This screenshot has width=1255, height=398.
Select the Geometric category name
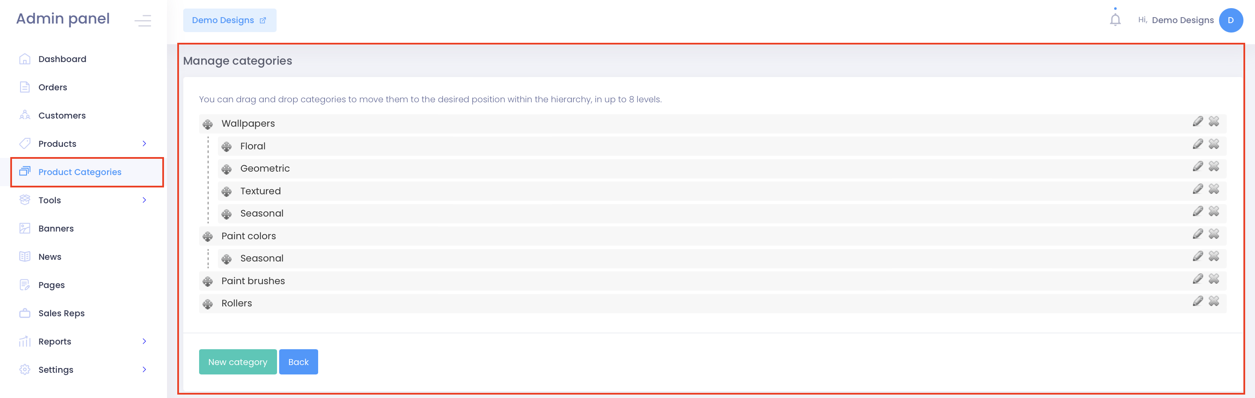tap(265, 168)
